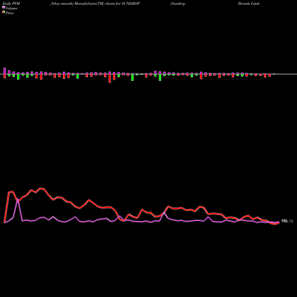
Task: Click the 'Daily PVM' title text
Action: point(11,4)
